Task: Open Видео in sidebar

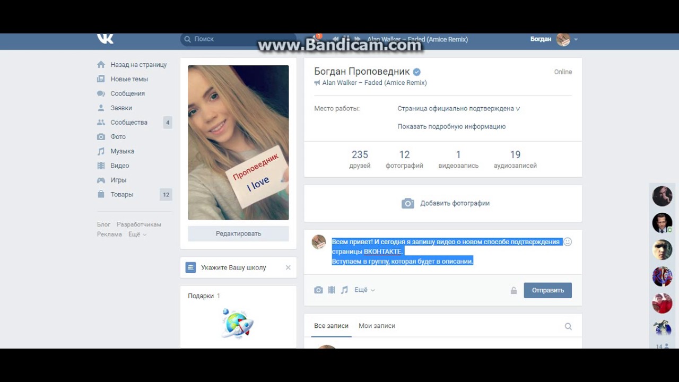Action: pyautogui.click(x=120, y=166)
